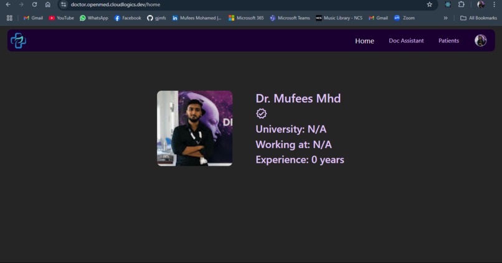Click the Experience: 0 years text
The height and width of the screenshot is (263, 502).
(x=300, y=159)
